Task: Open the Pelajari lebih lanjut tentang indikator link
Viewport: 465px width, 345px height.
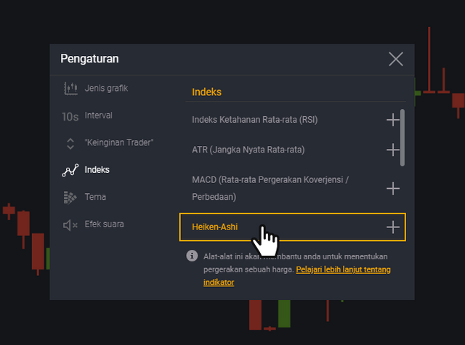Action: [x=343, y=269]
